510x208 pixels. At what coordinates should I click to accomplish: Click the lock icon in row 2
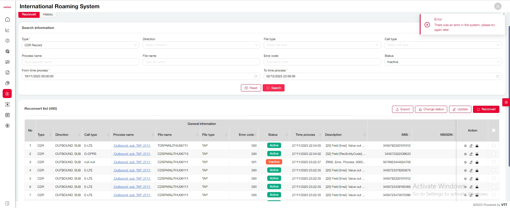click(477, 154)
